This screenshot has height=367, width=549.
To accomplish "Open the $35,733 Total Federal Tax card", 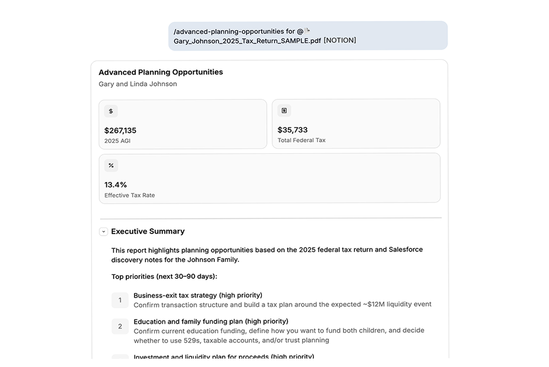I will click(x=356, y=124).
